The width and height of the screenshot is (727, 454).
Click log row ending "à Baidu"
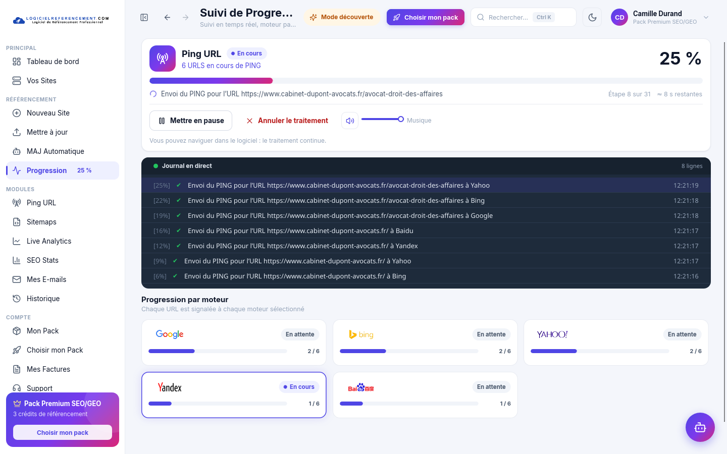pyautogui.click(x=426, y=231)
